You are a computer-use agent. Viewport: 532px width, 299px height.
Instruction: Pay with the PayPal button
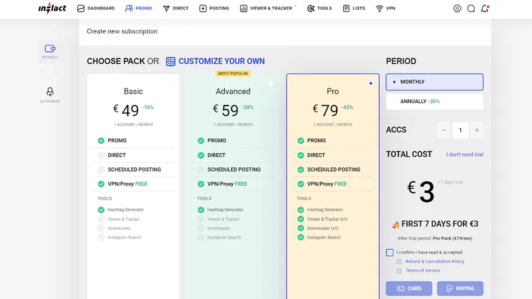tap(460, 288)
